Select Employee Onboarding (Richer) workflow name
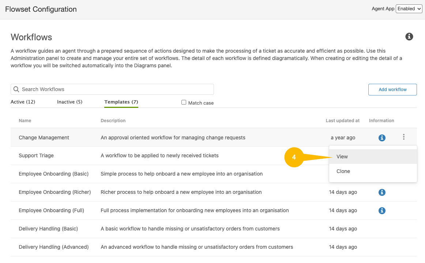This screenshot has width=425, height=263. pyautogui.click(x=55, y=192)
